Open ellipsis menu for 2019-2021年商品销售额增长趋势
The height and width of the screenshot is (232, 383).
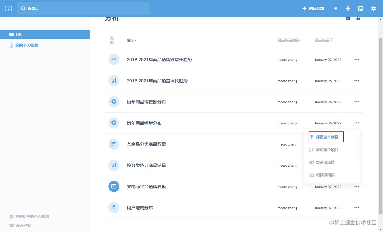357,59
